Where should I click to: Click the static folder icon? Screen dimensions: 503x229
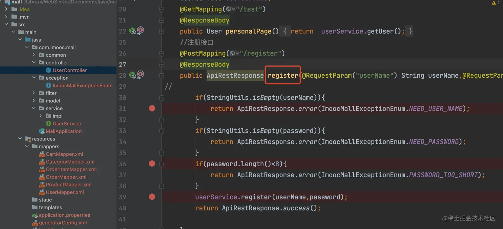(35, 200)
